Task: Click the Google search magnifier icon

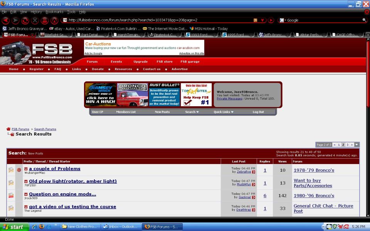Action: (x=364, y=20)
